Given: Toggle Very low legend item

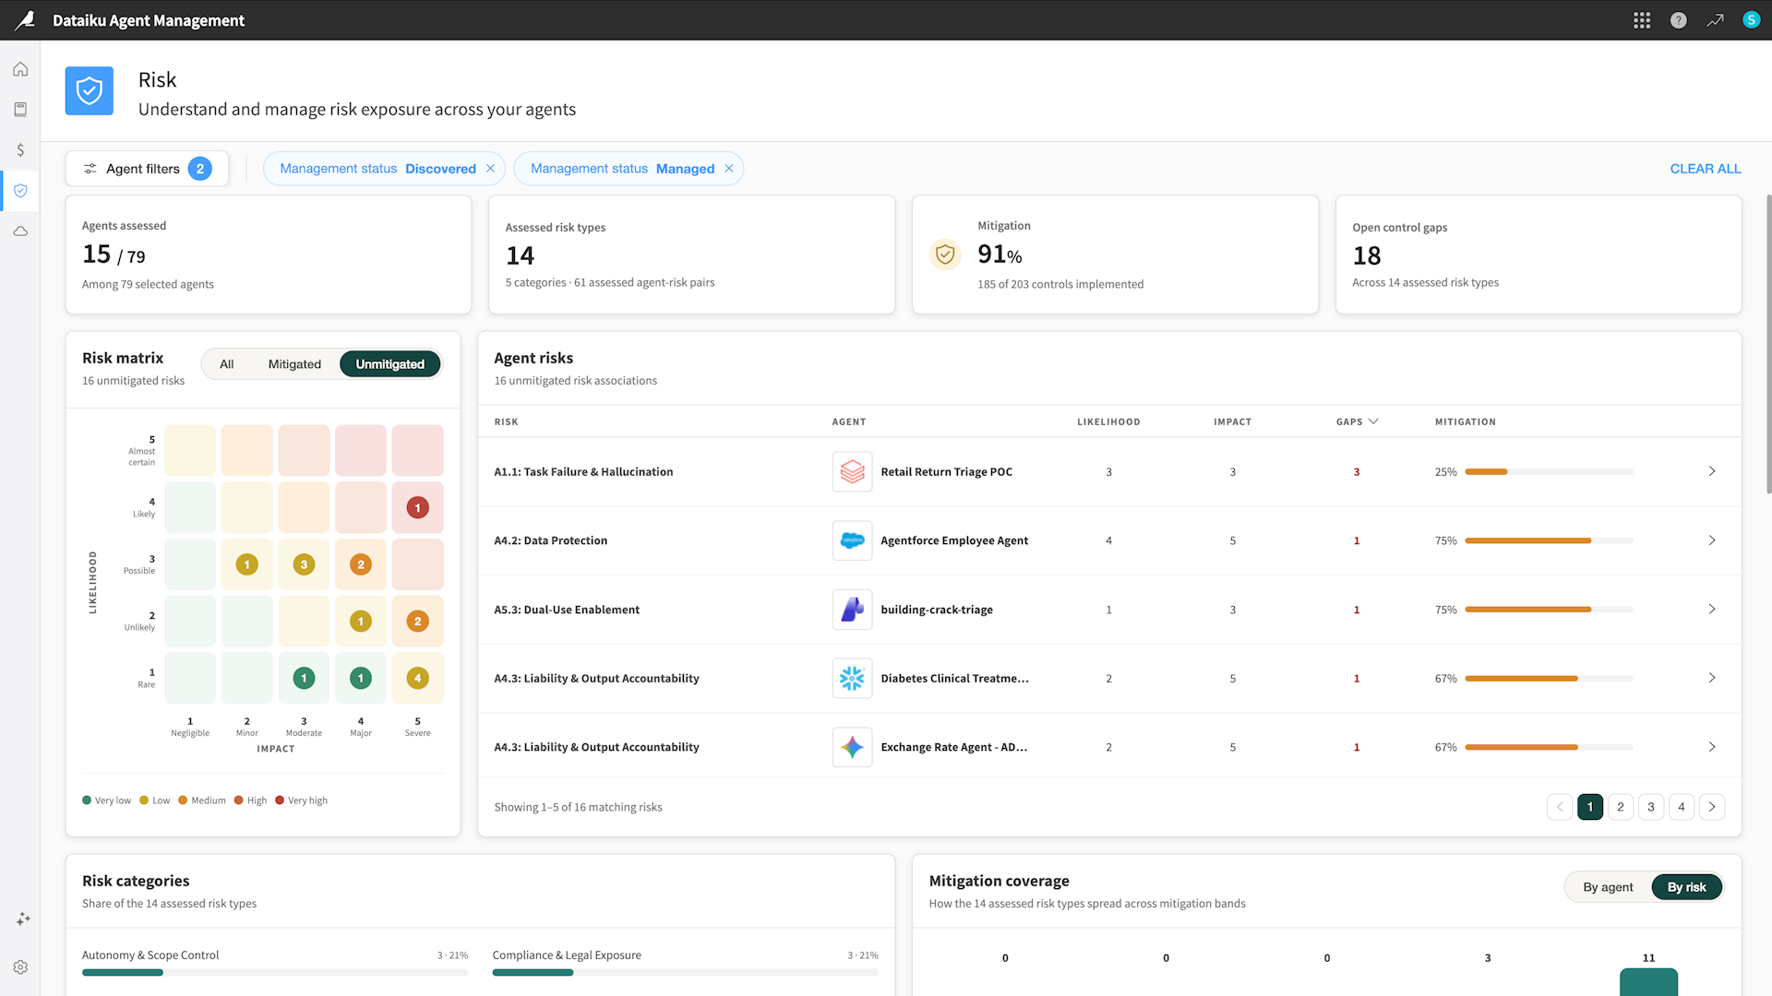Looking at the screenshot, I should (x=107, y=800).
